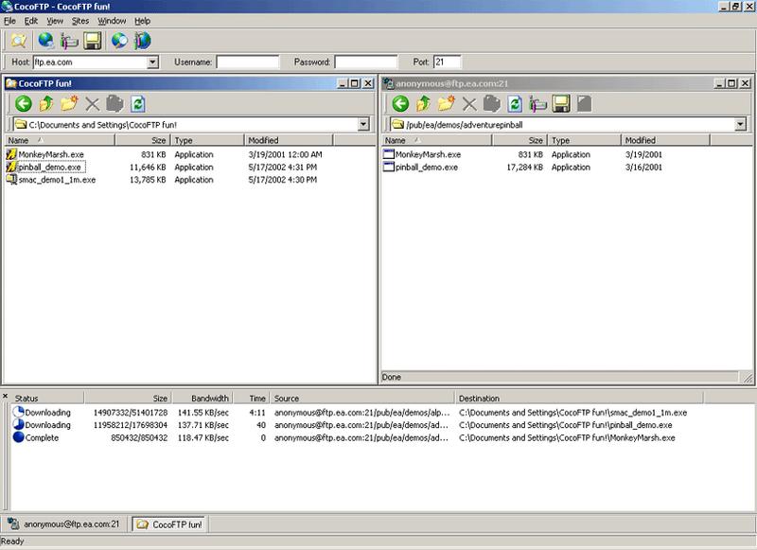Refresh the local pane file list
This screenshot has width=757, height=550.
point(138,103)
